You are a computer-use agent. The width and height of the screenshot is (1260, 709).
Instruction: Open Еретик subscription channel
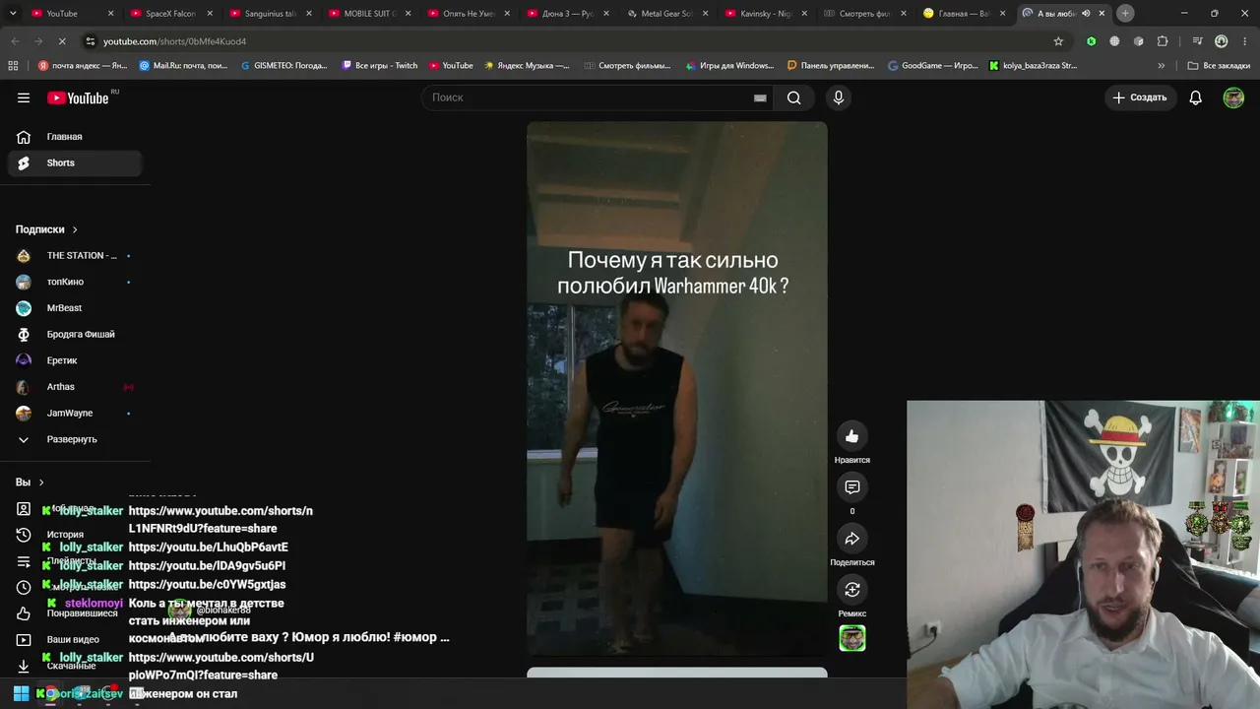pyautogui.click(x=75, y=360)
